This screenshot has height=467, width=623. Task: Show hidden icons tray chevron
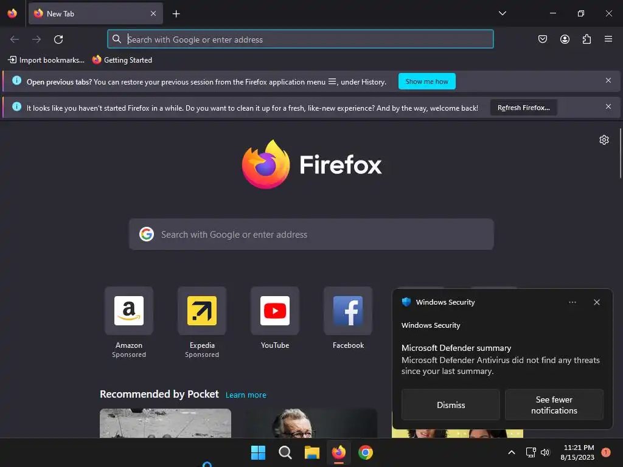click(512, 452)
